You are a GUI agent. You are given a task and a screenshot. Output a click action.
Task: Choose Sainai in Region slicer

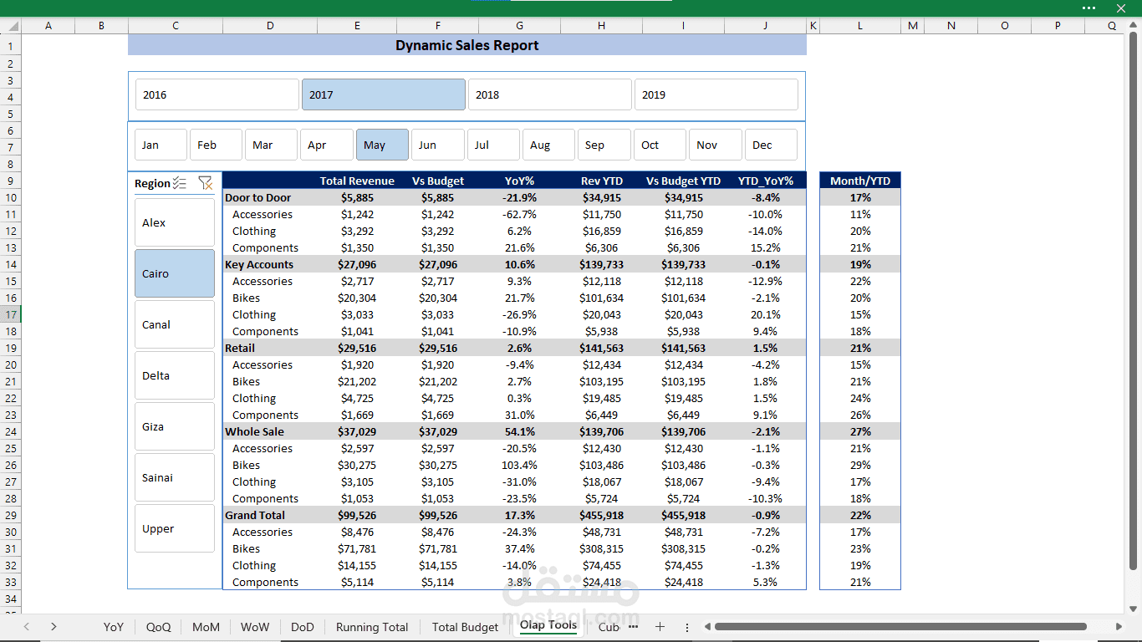[x=175, y=477]
